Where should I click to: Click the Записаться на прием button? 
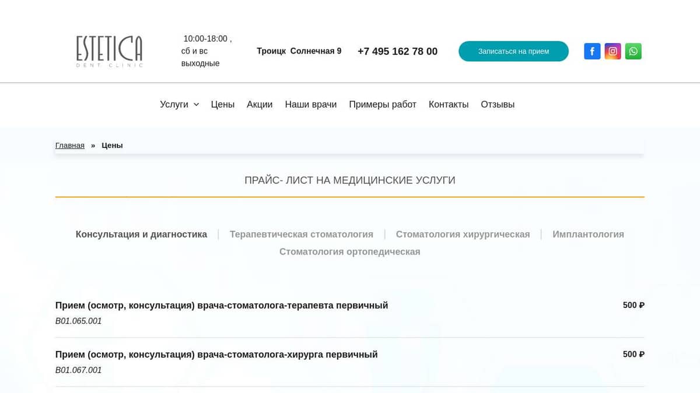click(513, 51)
